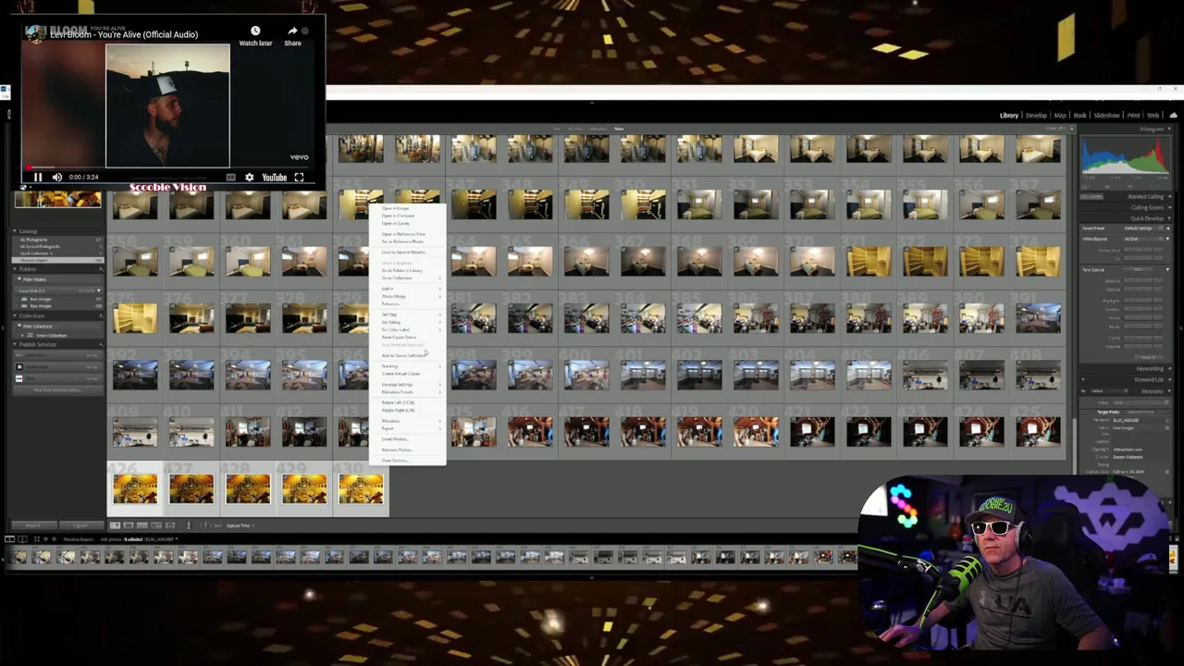Mute the YouTube video audio

(56, 177)
